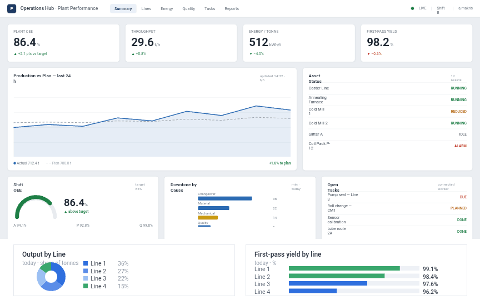The height and width of the screenshot is (300, 480).
Task: Click the +2.1 pts vs target indicator
Action: (31, 53)
